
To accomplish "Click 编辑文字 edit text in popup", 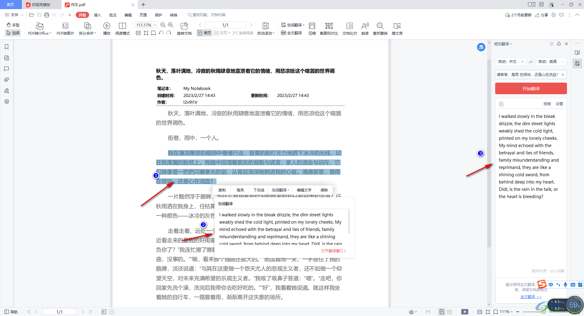I will 304,190.
